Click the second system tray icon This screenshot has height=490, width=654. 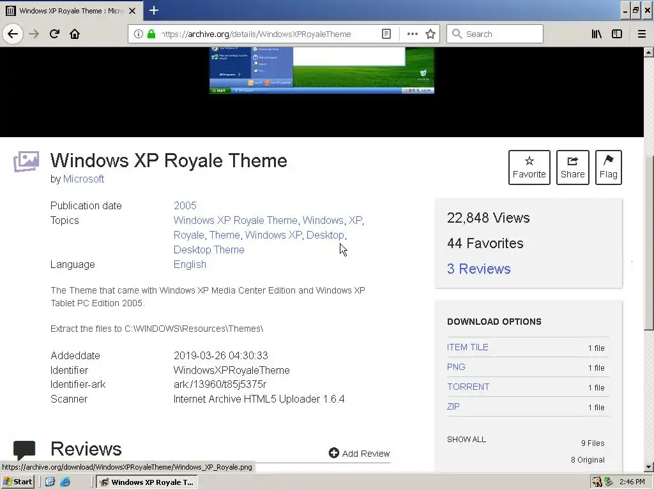click(x=609, y=482)
